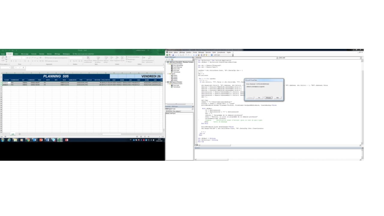This screenshot has width=384, height=216.
Task: Click the PLANNING S05 title cell
Action: click(56, 76)
